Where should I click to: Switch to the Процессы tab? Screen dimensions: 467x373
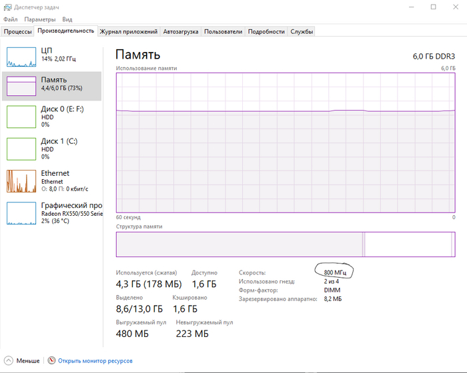point(17,31)
